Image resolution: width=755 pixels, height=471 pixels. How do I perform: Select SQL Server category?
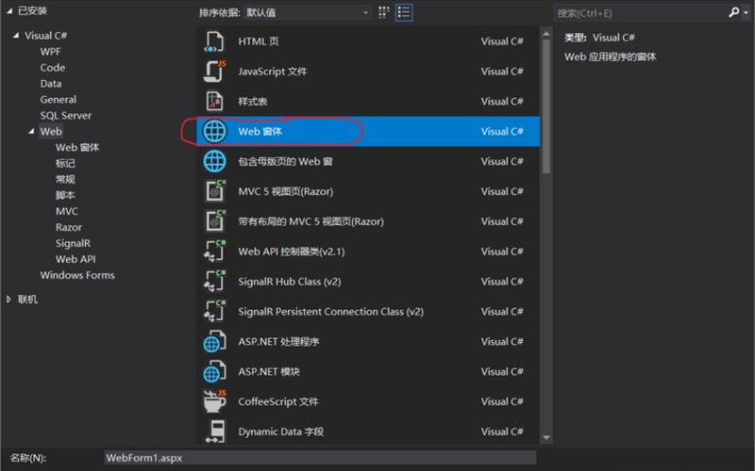pyautogui.click(x=65, y=115)
